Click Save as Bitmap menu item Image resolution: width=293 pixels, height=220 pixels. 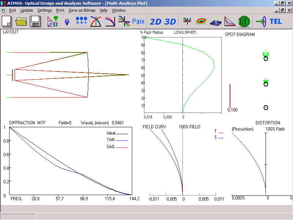82,10
